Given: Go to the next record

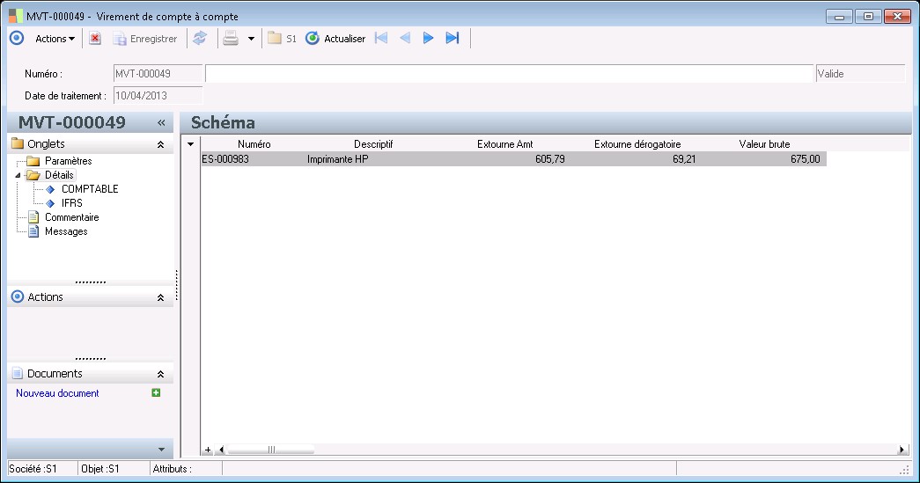Looking at the screenshot, I should [429, 39].
